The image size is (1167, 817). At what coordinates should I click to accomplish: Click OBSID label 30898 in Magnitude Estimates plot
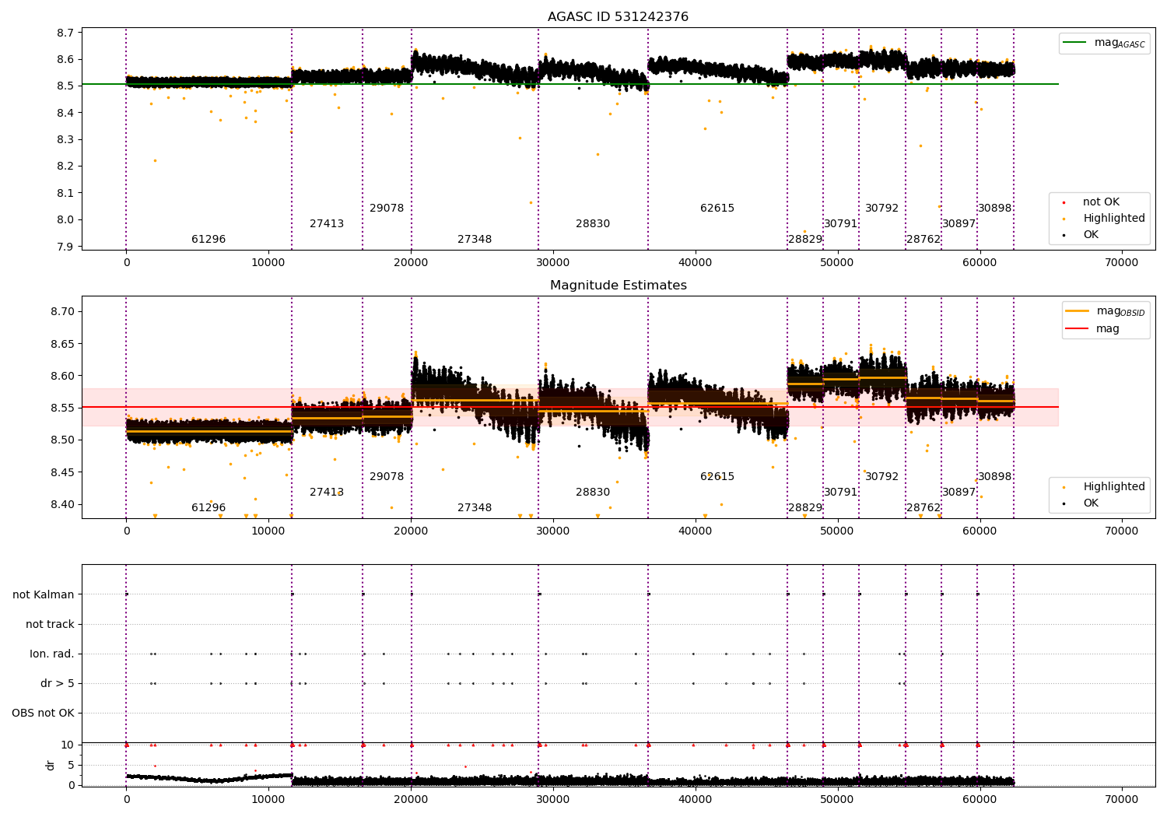(x=995, y=476)
